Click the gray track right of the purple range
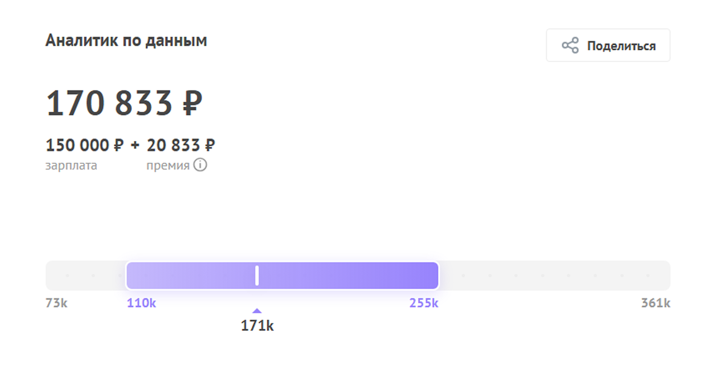This screenshot has height=375, width=717. pyautogui.click(x=553, y=275)
